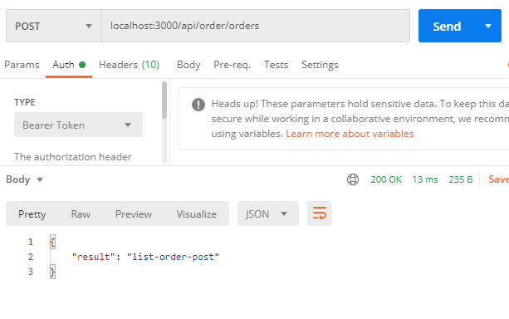Click the globe network icon
509x319 pixels.
click(x=353, y=179)
